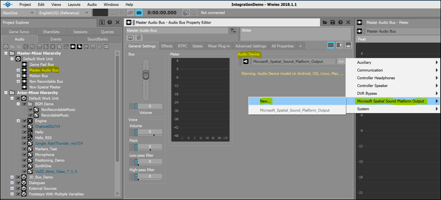Uncheck the Dialogues checkbox

(19, 183)
